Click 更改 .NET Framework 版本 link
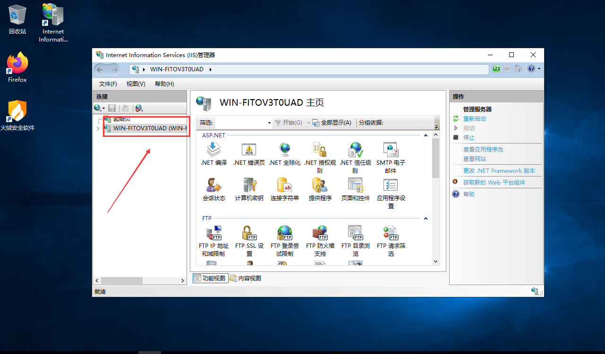Viewport: 605px width, 354px height. coord(499,171)
